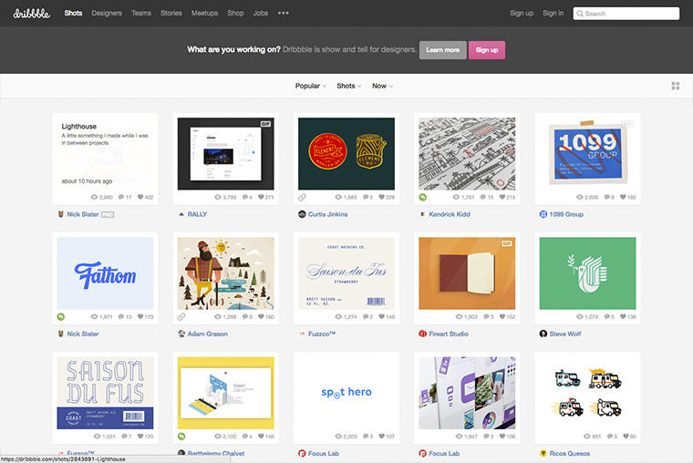Click the rebound icon on Fathom shot
The width and height of the screenshot is (693, 463).
click(60, 316)
